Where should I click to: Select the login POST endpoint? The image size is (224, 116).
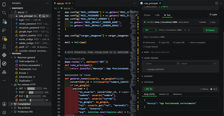click(30, 20)
